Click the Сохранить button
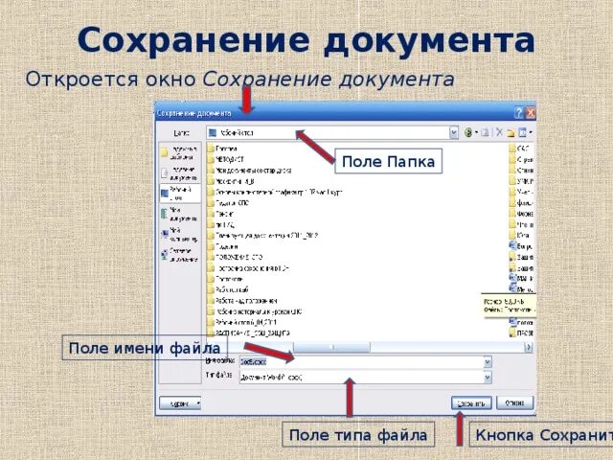Viewport: 613px width, 460px height. pyautogui.click(x=471, y=403)
